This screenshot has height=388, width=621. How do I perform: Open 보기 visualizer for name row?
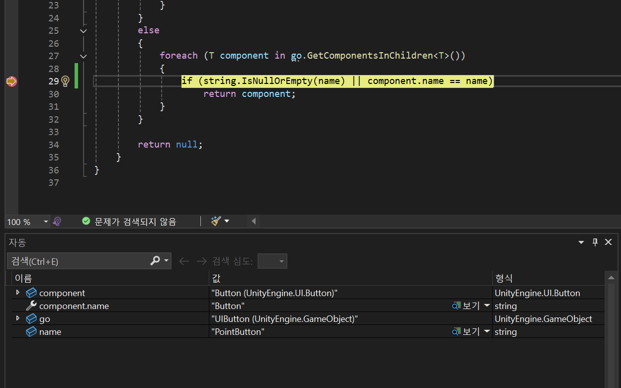(x=466, y=332)
